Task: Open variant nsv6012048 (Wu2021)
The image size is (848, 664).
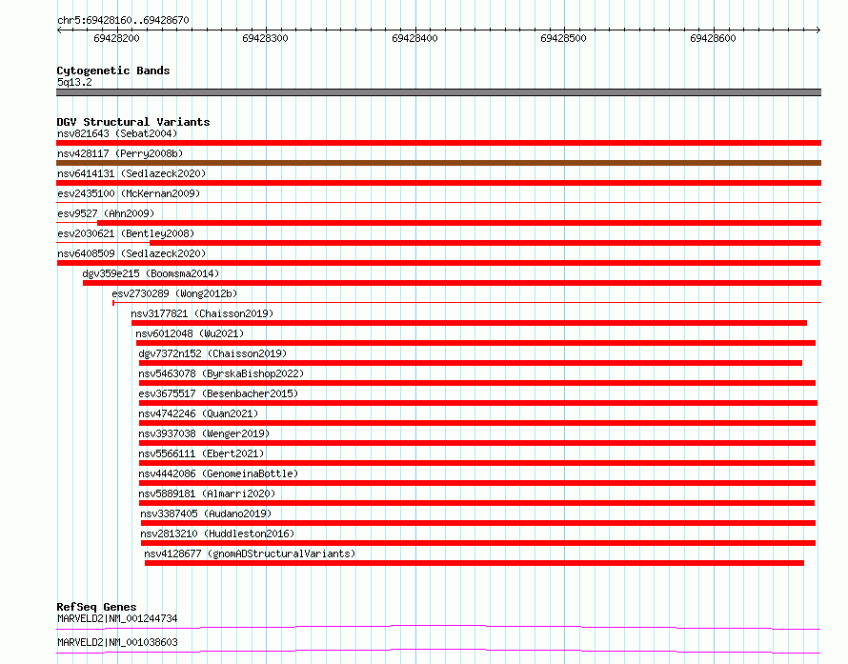Action: [190, 333]
